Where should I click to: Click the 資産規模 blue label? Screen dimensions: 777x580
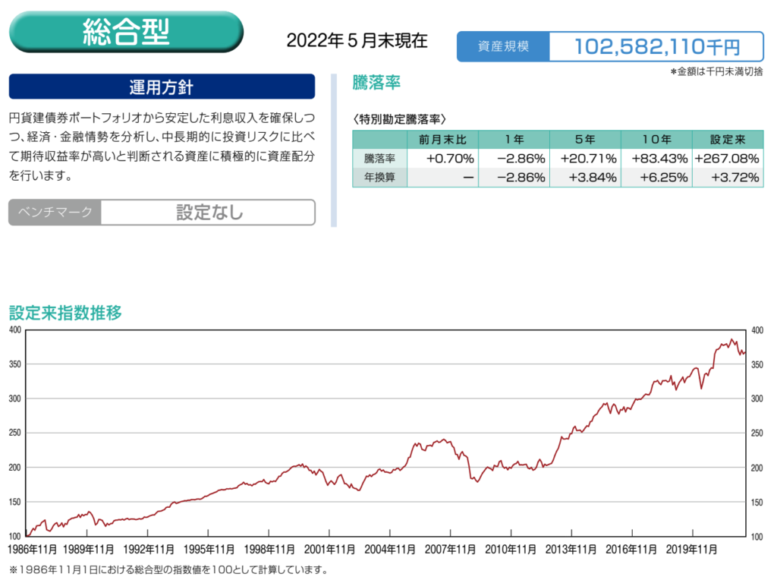point(502,47)
